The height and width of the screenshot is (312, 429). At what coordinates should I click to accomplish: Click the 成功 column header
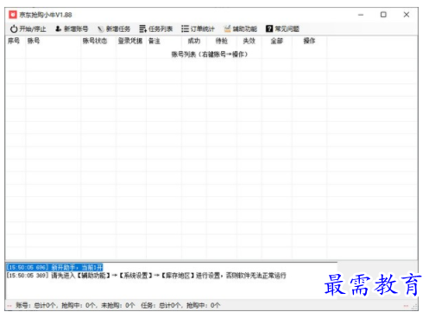tap(194, 41)
